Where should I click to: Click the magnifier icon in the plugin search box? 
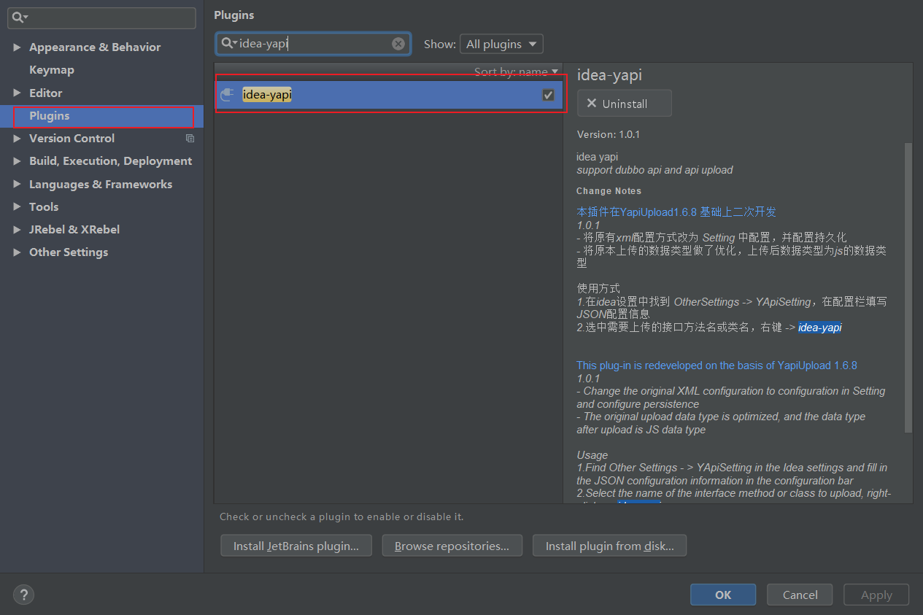pyautogui.click(x=228, y=44)
